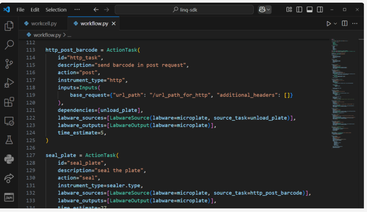
Task: Open the Explorer view in the activity bar
Action: click(x=9, y=26)
